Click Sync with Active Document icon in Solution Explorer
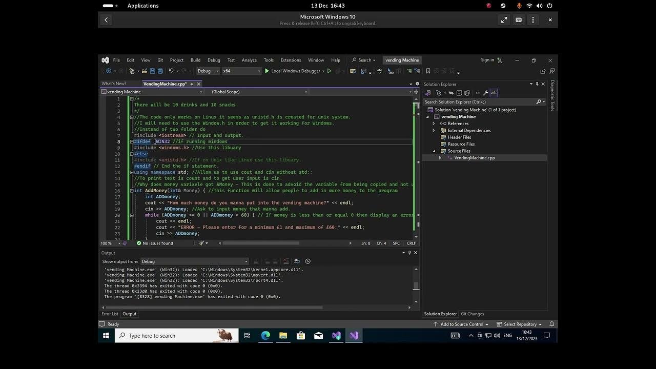This screenshot has height=369, width=656. [451, 93]
